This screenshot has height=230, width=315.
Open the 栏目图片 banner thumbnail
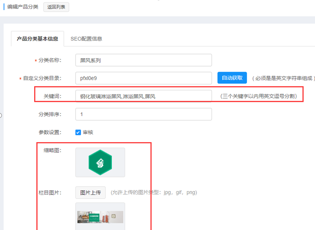point(100,217)
